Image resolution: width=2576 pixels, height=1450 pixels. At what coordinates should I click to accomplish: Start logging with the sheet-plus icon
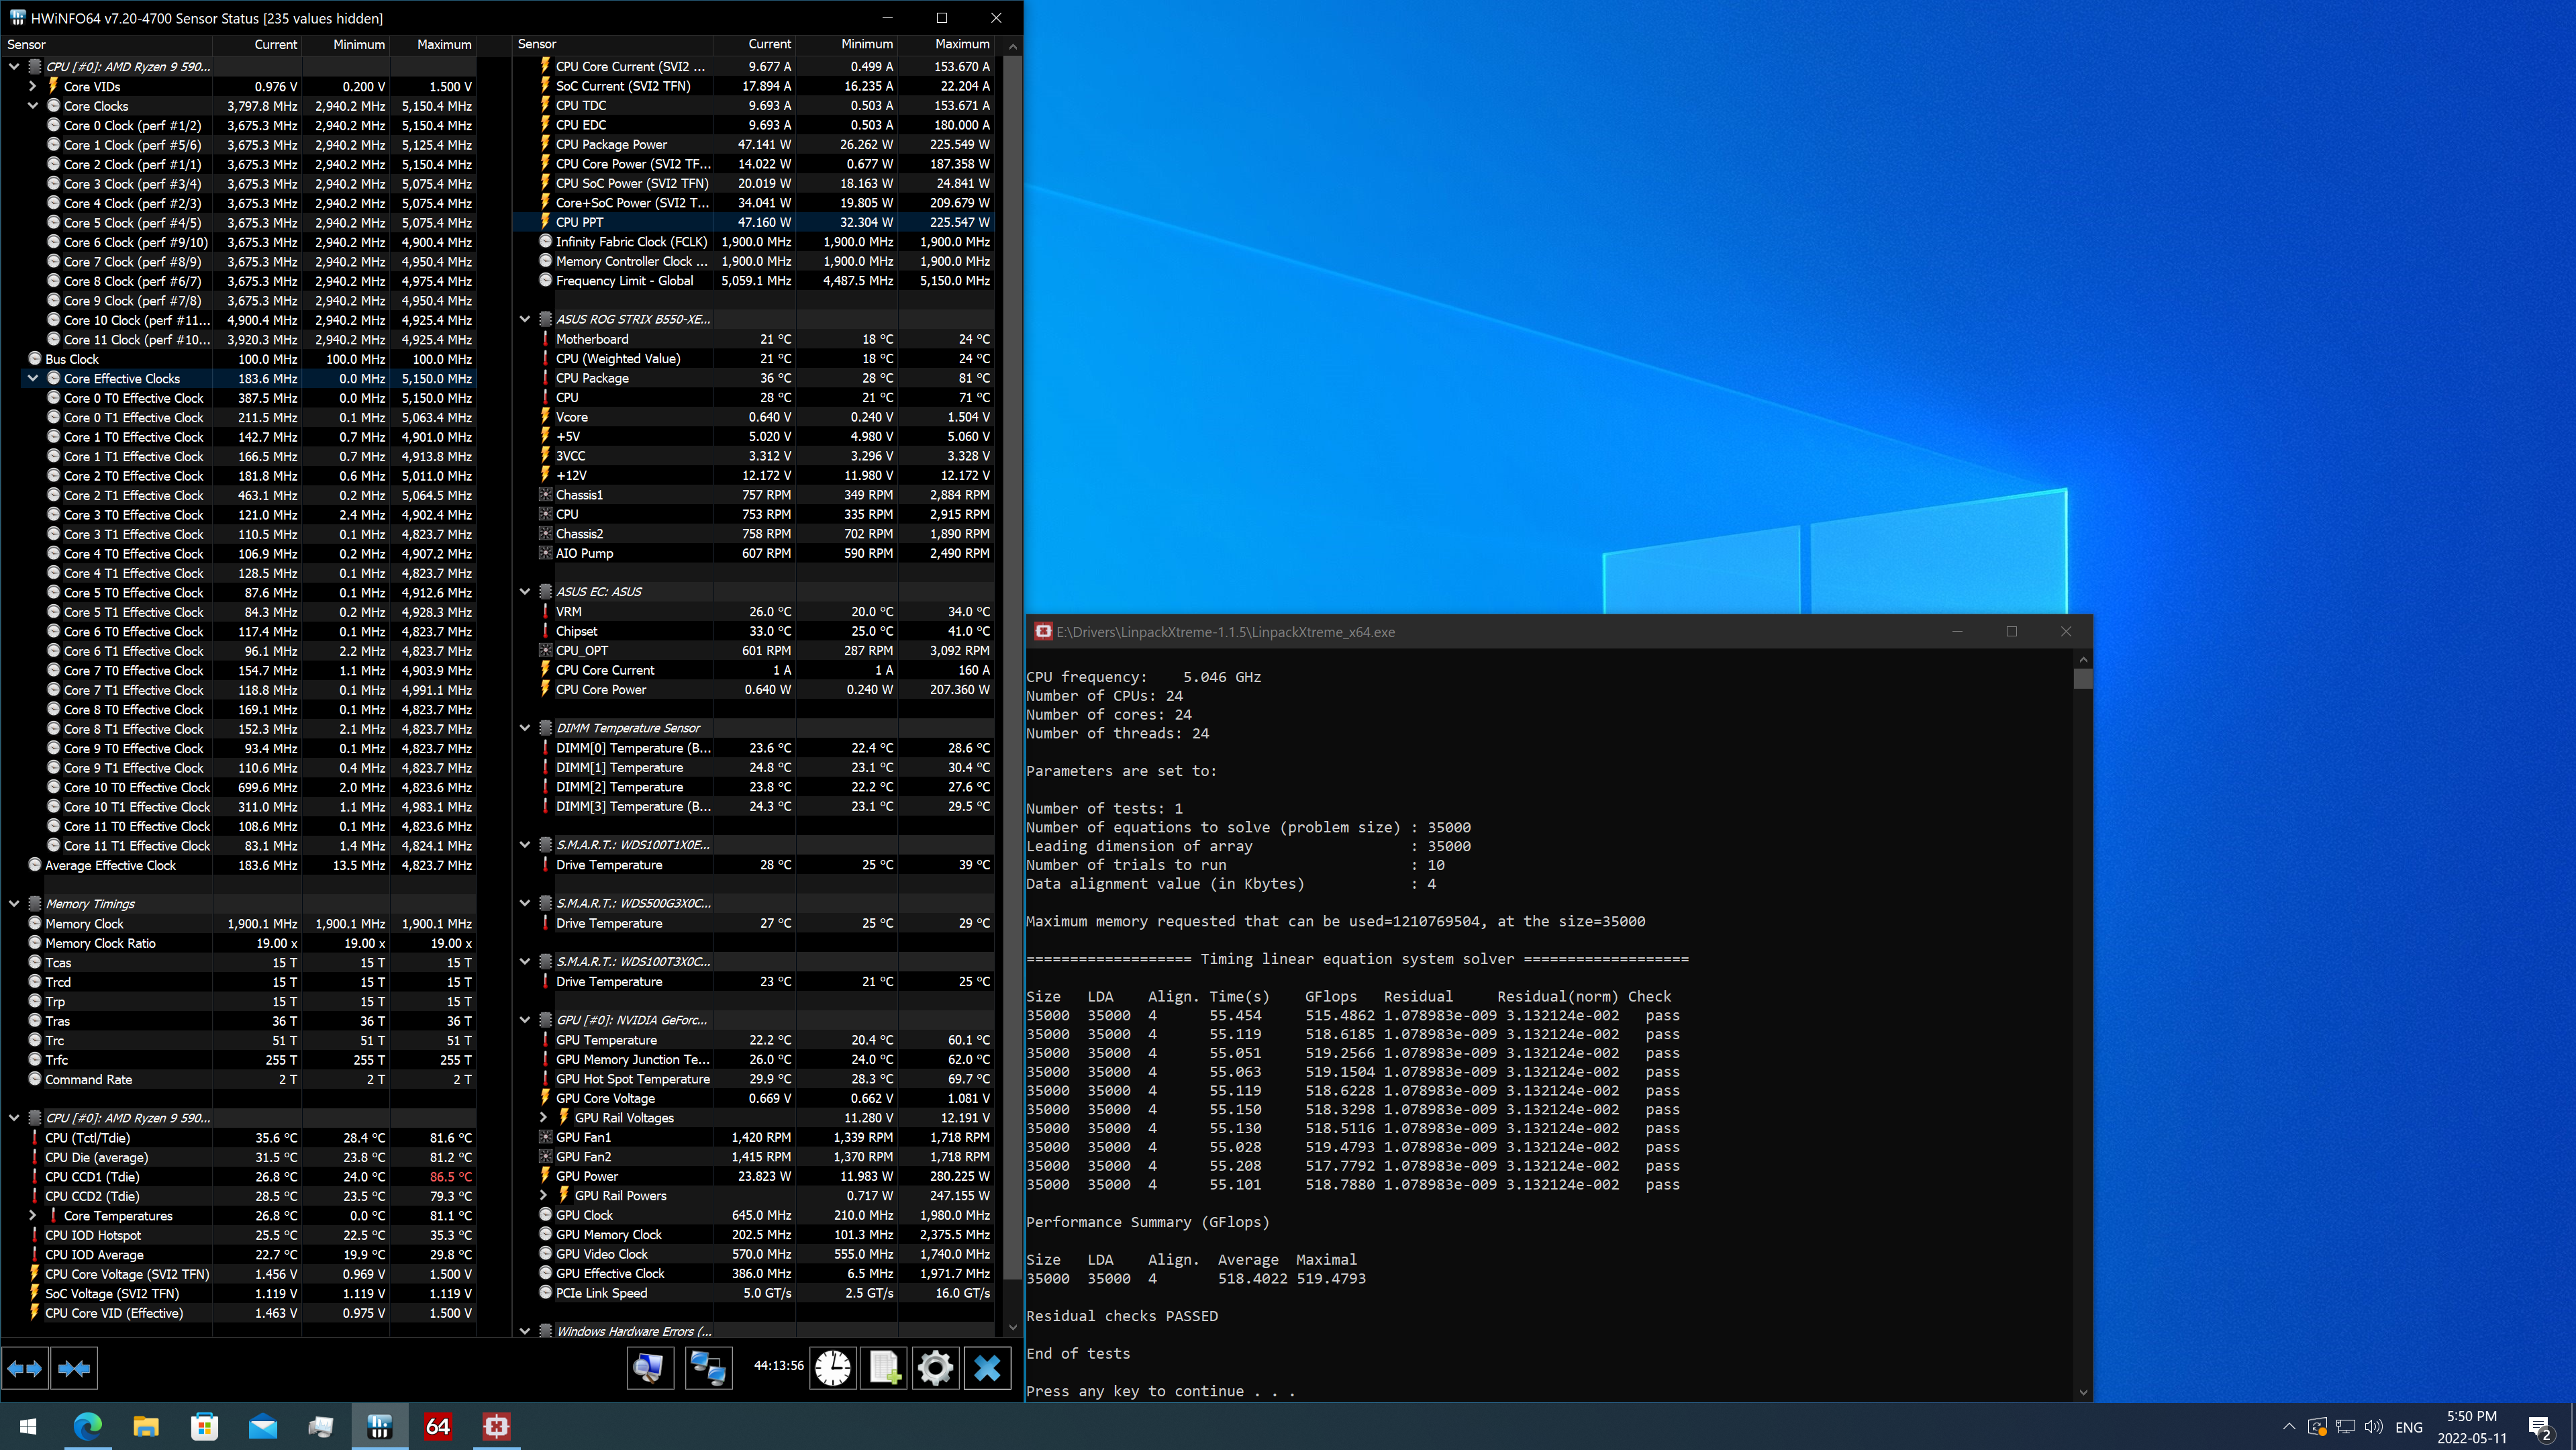click(x=885, y=1368)
